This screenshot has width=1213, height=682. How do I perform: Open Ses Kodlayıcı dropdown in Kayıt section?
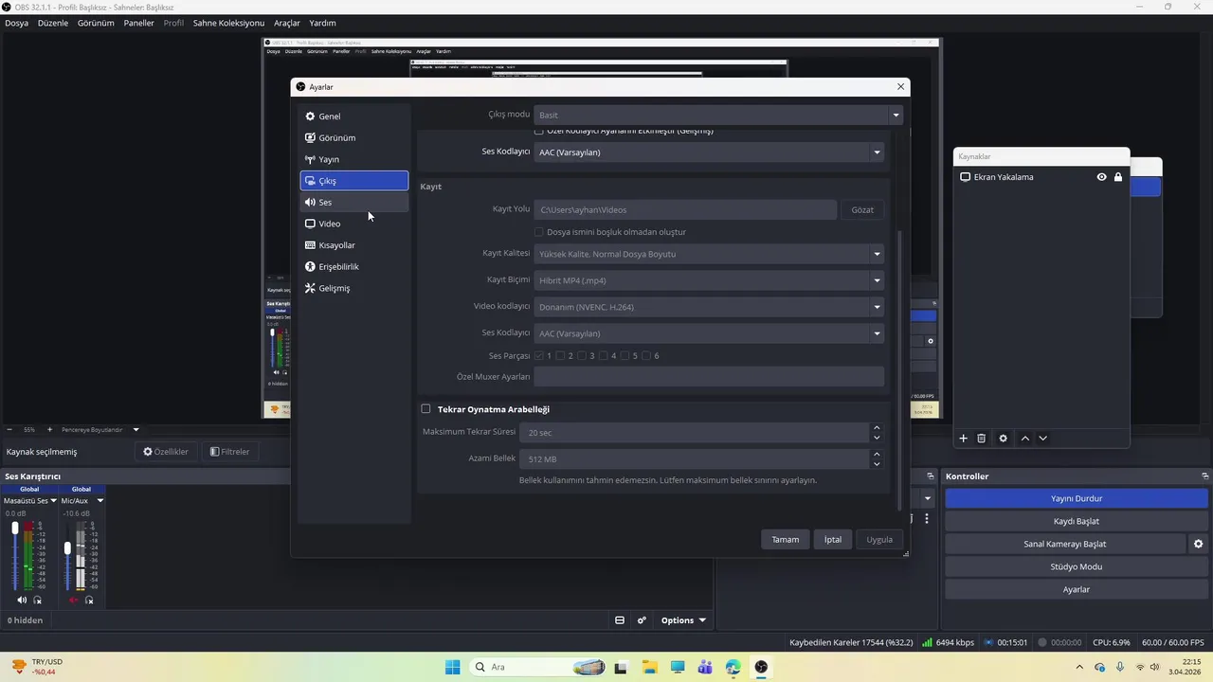point(709,333)
